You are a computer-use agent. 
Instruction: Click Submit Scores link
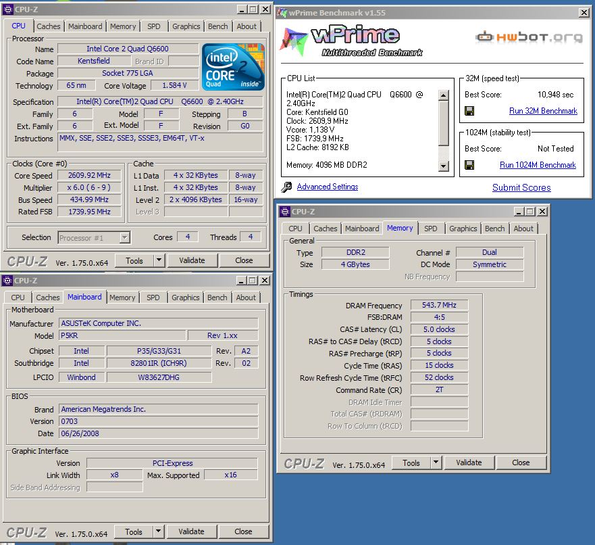coord(521,187)
